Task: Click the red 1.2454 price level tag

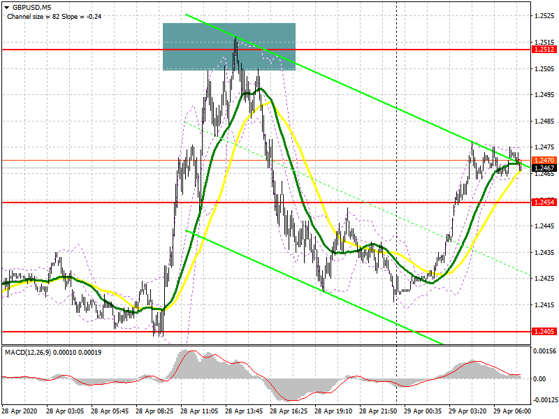Action: tap(544, 203)
